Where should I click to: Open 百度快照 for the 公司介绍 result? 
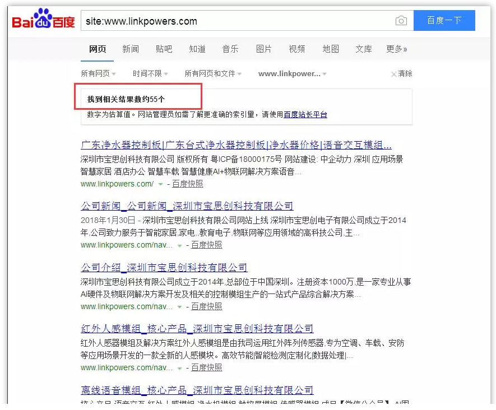pyautogui.click(x=207, y=306)
